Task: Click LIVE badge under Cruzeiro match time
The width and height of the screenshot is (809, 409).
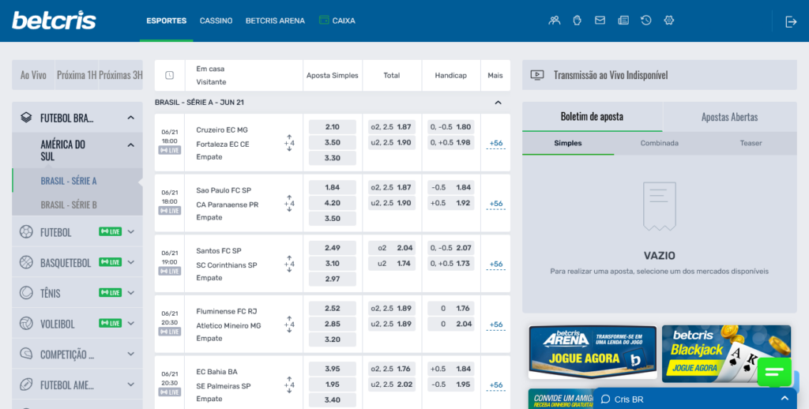Action: pyautogui.click(x=169, y=150)
